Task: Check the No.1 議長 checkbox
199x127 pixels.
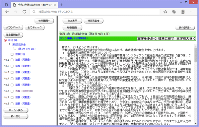Action: point(12,60)
